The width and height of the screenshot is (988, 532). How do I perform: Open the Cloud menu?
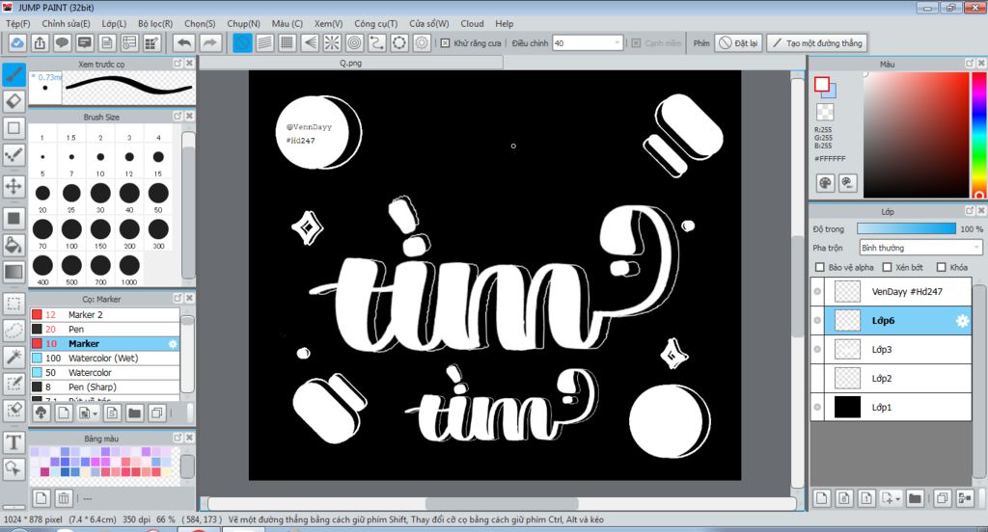[472, 23]
